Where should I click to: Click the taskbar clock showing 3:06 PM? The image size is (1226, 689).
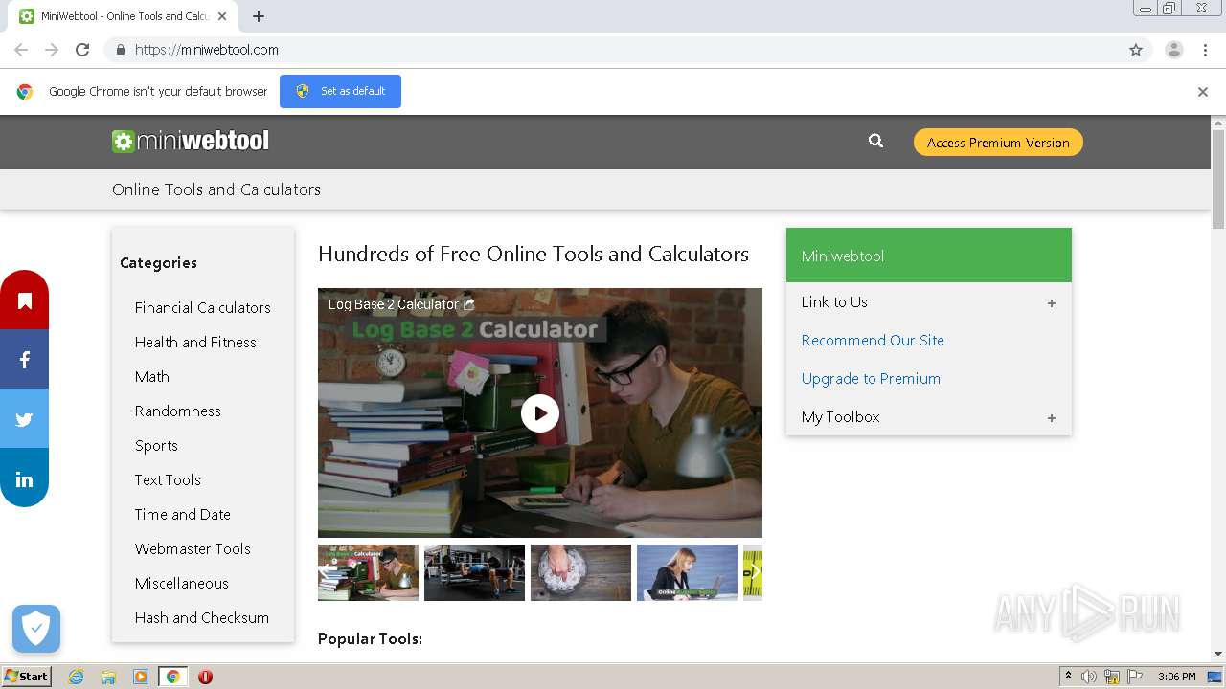[x=1176, y=677]
